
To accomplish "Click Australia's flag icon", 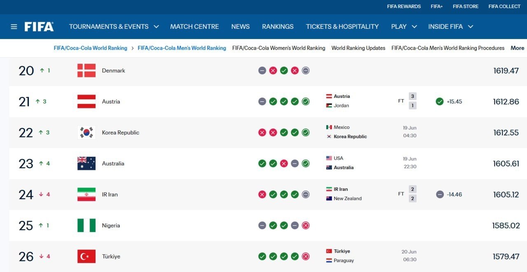I will click(86, 163).
